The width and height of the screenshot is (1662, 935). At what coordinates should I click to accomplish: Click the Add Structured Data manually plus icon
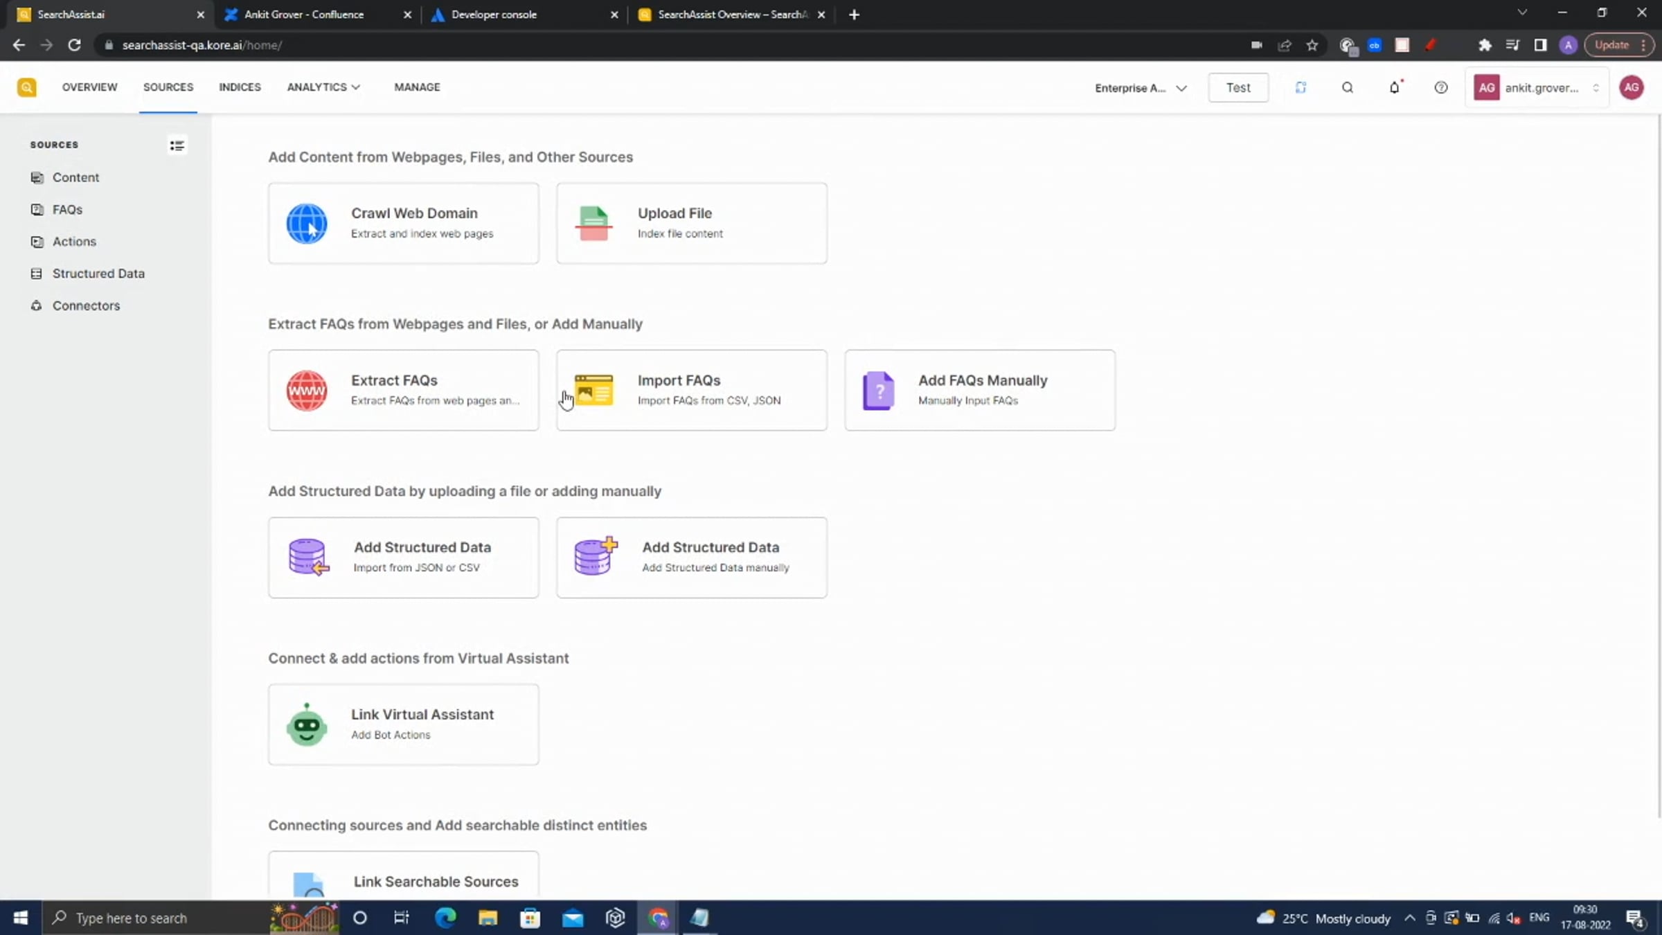tap(595, 555)
